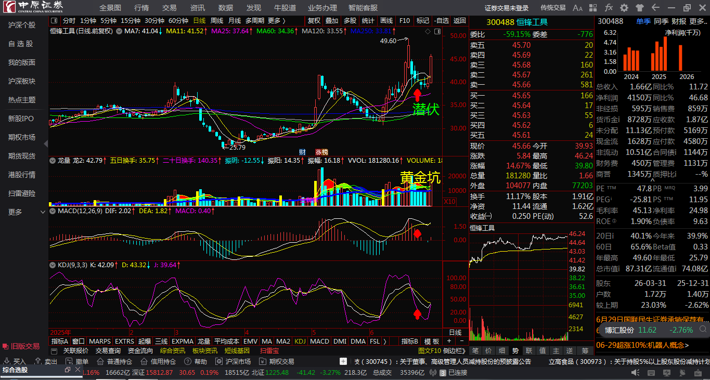The width and height of the screenshot is (710, 380).
Task: Open the 行情 menu
Action: (x=141, y=8)
